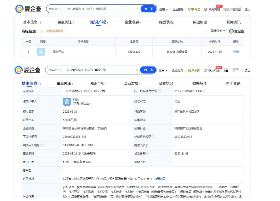This screenshot has width=280, height=201.
Task: Click the blue 俞 legal representative avatar
Action: click(67, 102)
